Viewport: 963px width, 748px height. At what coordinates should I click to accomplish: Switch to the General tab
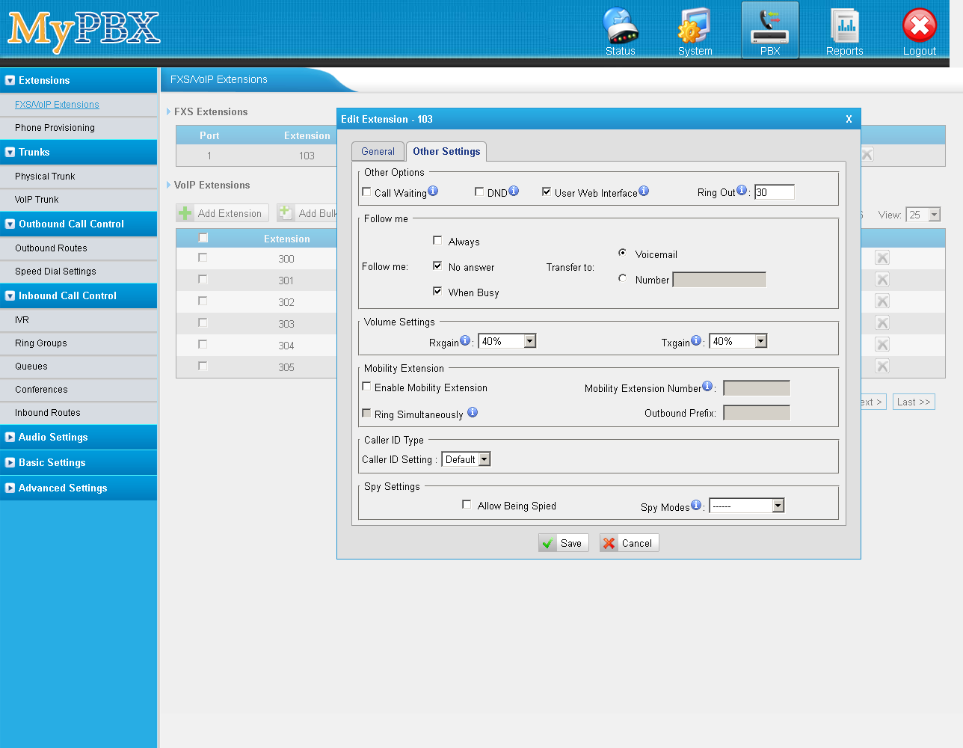click(378, 151)
